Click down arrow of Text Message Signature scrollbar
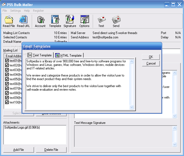Screen dimensions: 184x156 pyautogui.click(x=175, y=144)
